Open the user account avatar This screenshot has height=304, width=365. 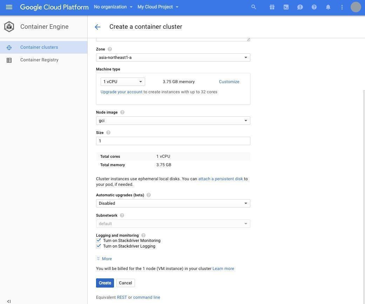(x=356, y=7)
